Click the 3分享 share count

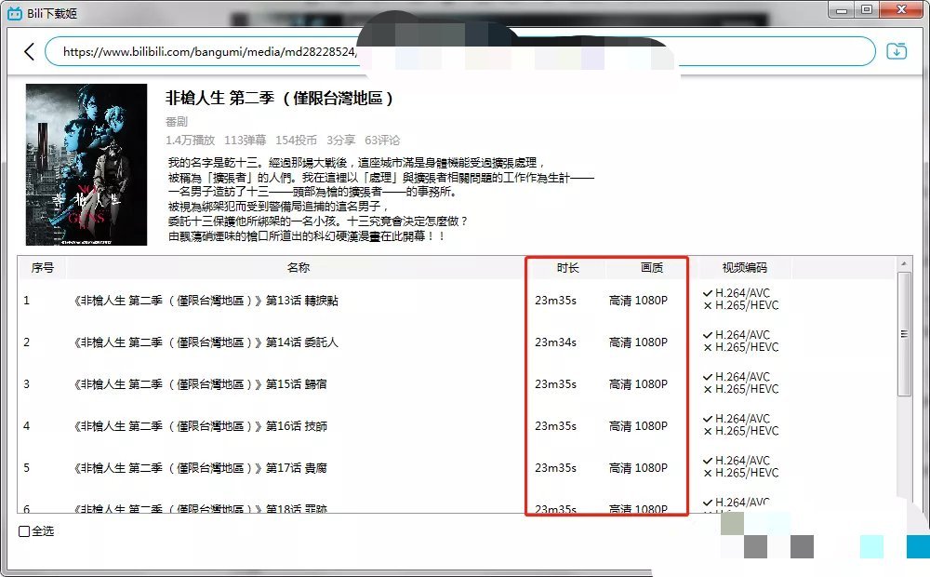[340, 141]
